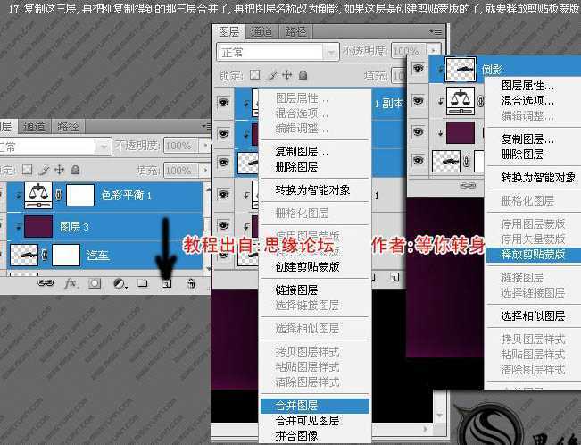Click mask link chain on 汽车 layer

pyautogui.click(x=45, y=255)
